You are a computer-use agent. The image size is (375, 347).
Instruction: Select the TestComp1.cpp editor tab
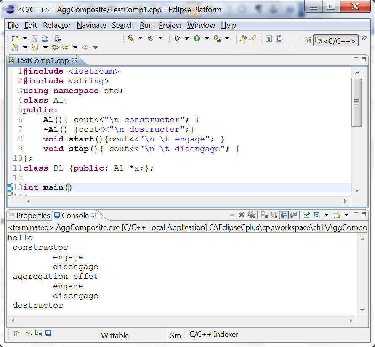pyautogui.click(x=43, y=61)
